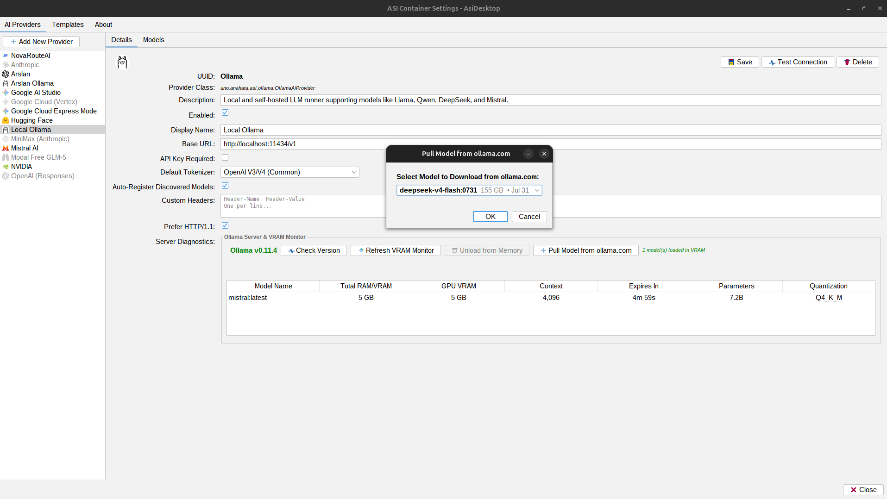Image resolution: width=887 pixels, height=499 pixels.
Task: Click Add New Provider button
Action: pyautogui.click(x=41, y=42)
